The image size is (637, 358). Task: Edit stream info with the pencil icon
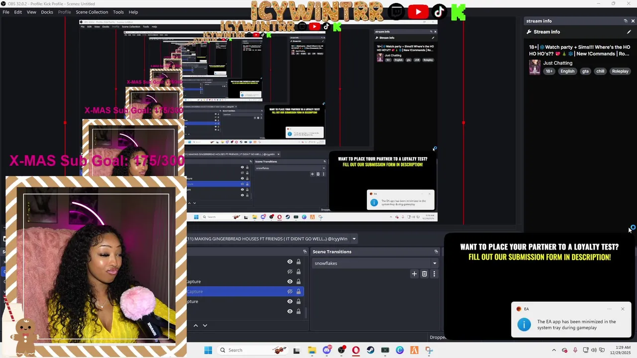coord(629,32)
